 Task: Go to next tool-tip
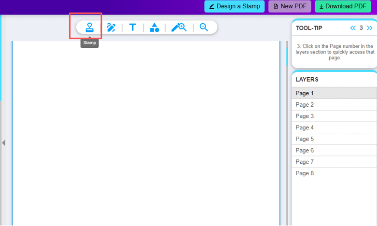[x=370, y=28]
